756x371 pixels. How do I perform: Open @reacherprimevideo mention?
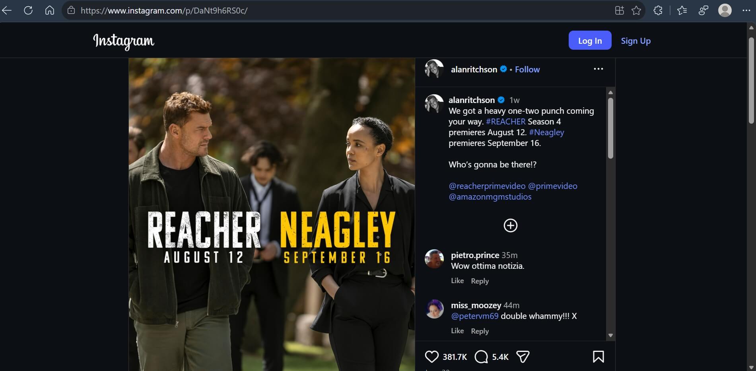click(487, 186)
